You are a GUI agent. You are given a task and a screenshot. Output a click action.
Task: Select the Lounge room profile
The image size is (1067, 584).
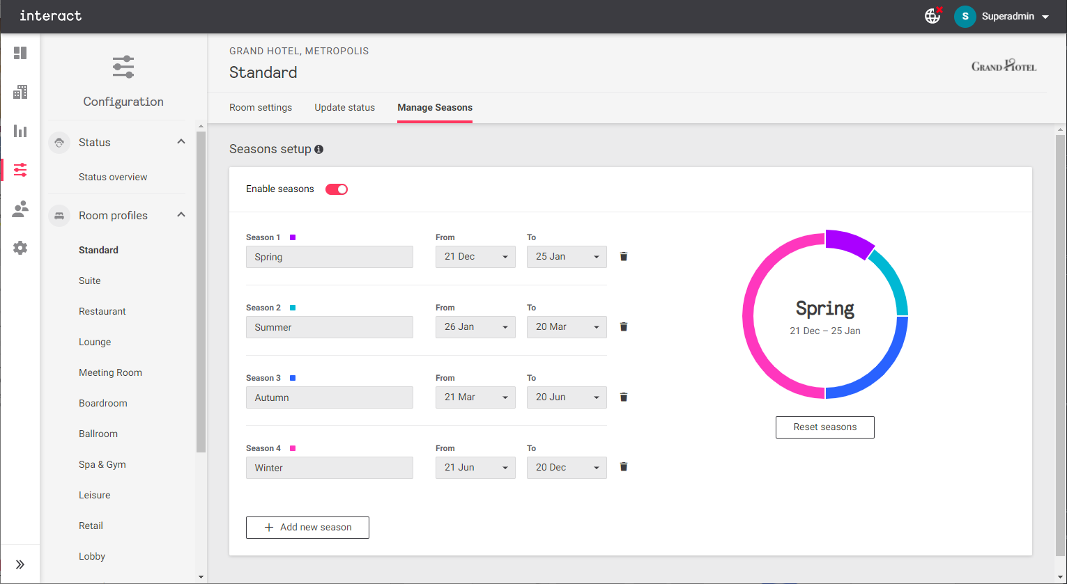tap(95, 342)
